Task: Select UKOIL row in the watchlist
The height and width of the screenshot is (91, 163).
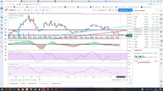Action: (x=146, y=42)
